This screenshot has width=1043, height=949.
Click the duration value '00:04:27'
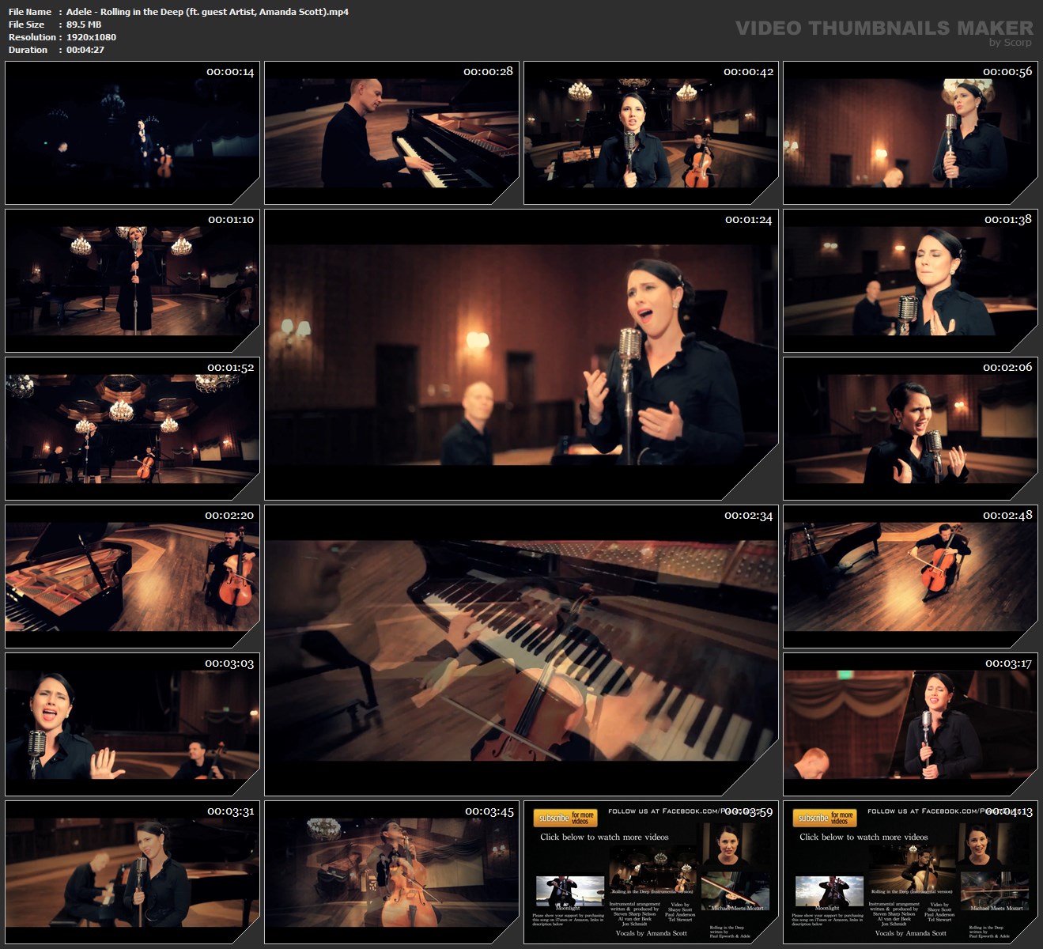[x=85, y=50]
